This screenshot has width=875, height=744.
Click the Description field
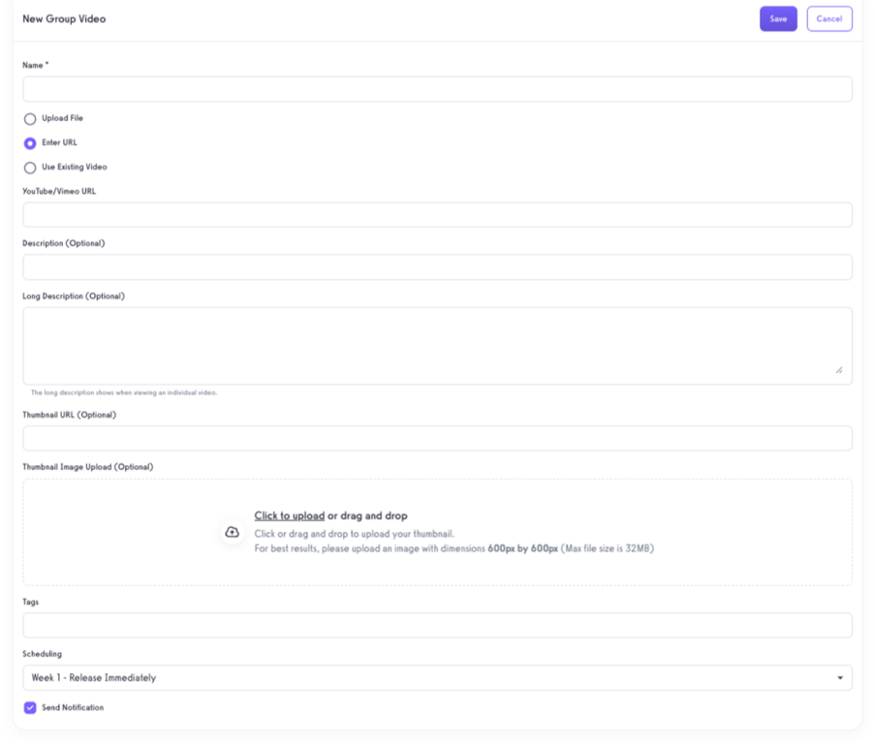tap(436, 266)
